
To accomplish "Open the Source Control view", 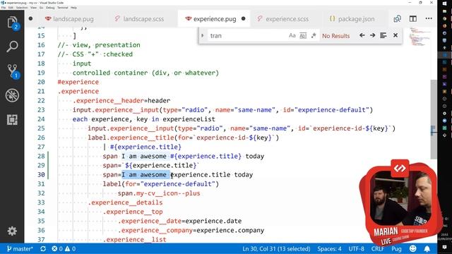I will point(12,71).
